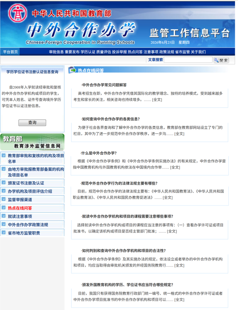This screenshot has height=310, width=238.
Task: Open 中外合作办学政策法规 sidebar link
Action: pyautogui.click(x=28, y=225)
